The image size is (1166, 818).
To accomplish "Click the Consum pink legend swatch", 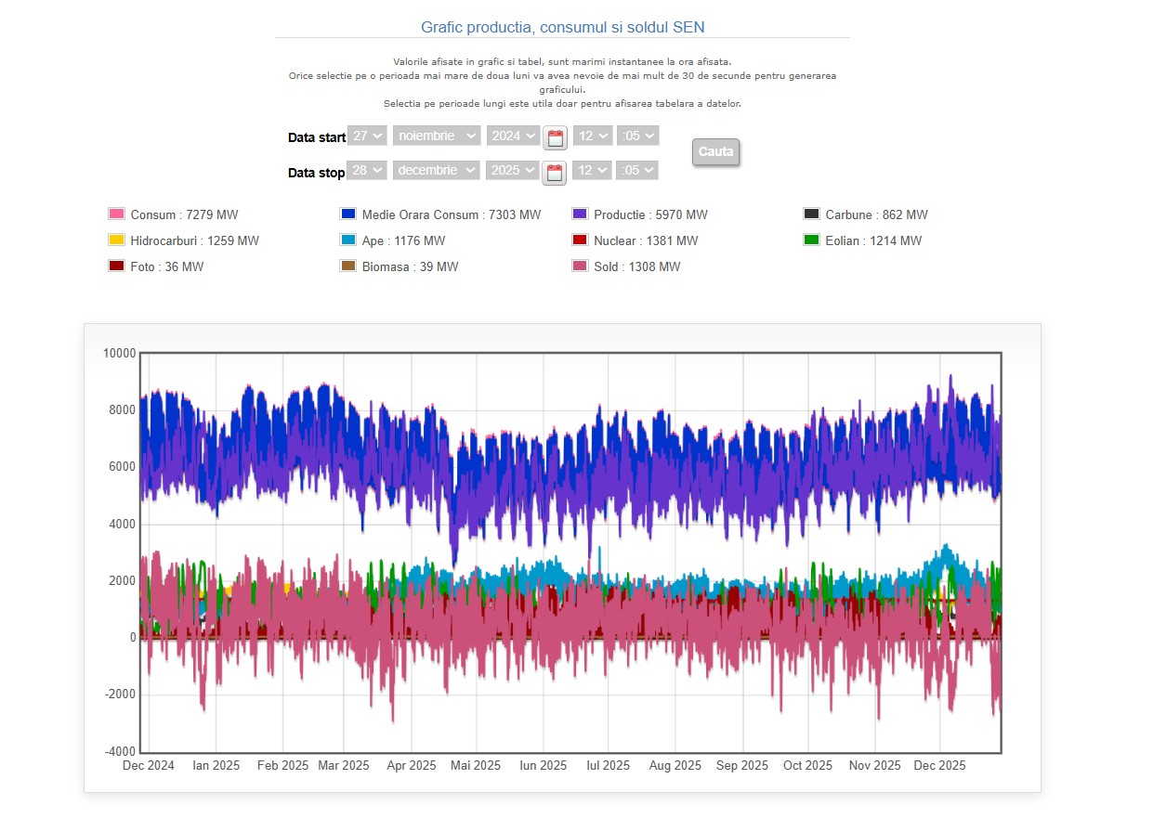I will 117,214.
